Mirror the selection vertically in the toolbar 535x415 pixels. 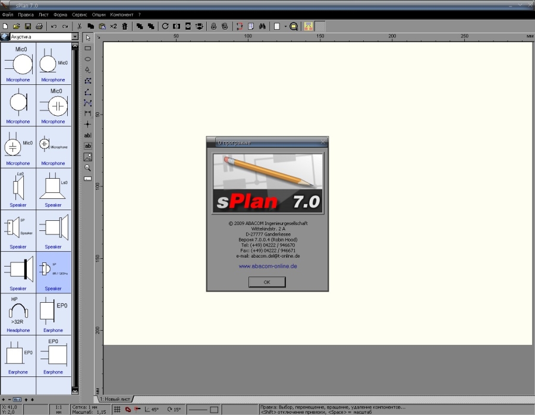pos(188,26)
